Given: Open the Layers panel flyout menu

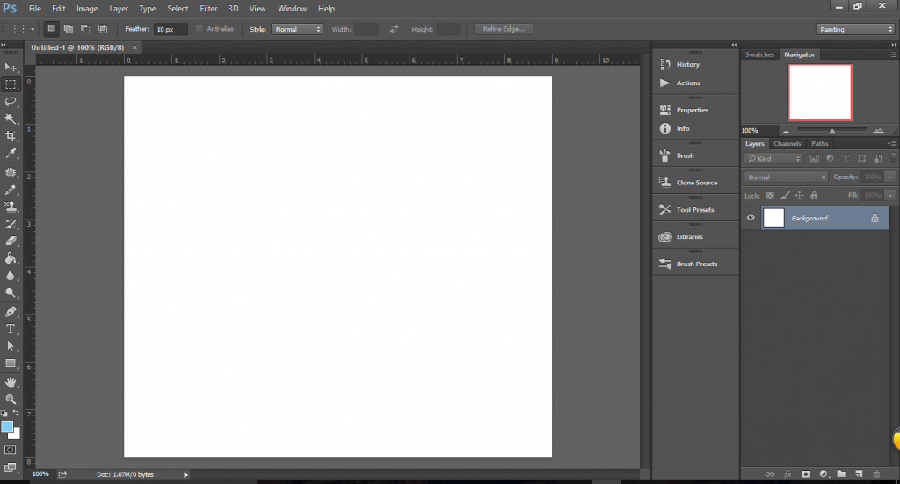Looking at the screenshot, I should [892, 144].
